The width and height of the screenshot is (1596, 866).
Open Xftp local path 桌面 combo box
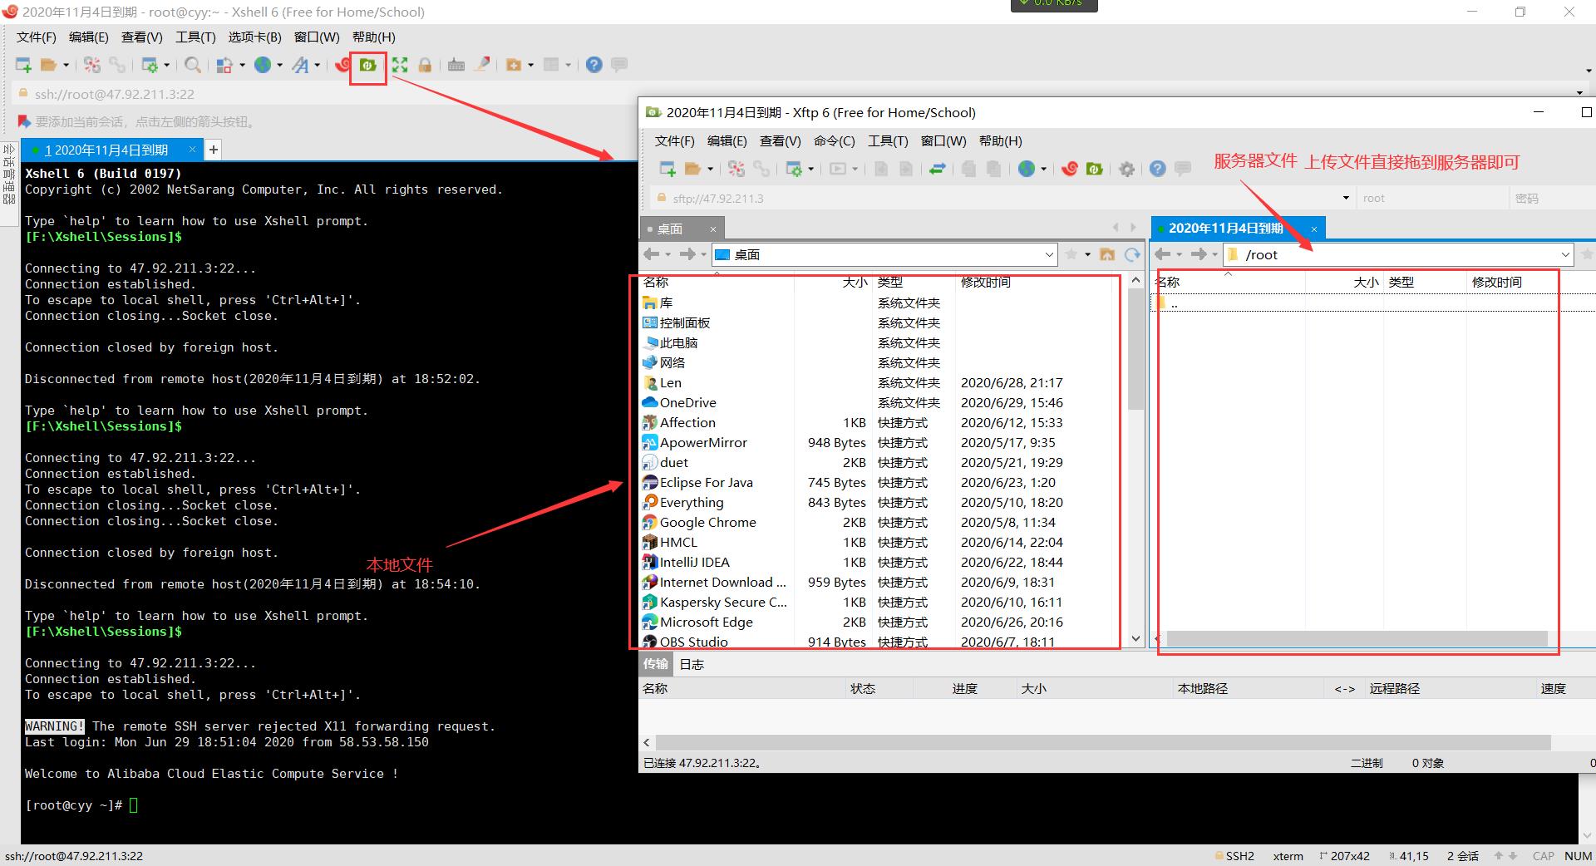click(884, 254)
